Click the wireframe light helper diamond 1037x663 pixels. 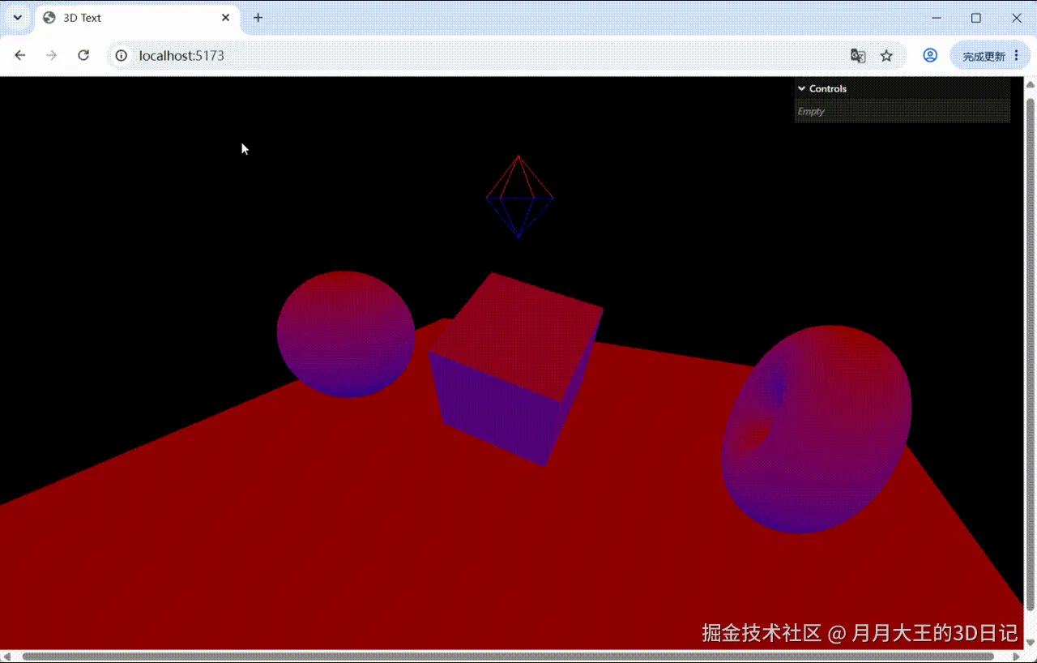[x=519, y=197]
